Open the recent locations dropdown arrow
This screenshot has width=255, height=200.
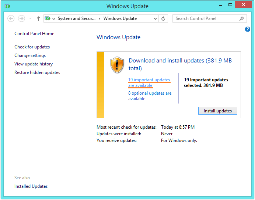(x=30, y=18)
